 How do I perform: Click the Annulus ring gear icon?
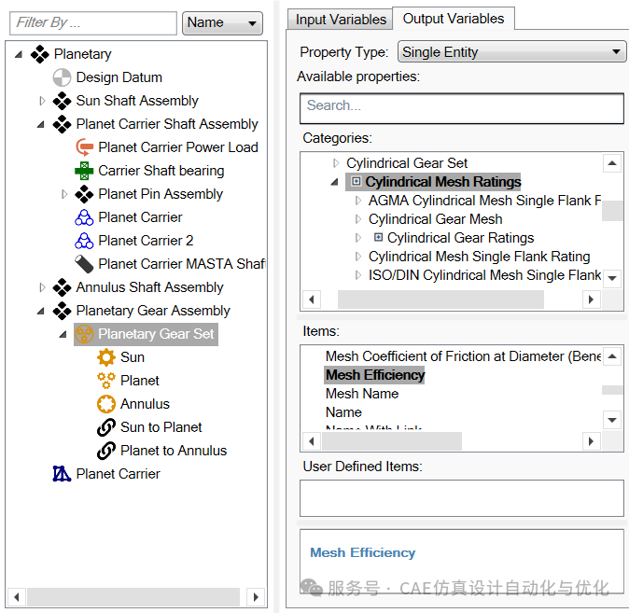106,404
